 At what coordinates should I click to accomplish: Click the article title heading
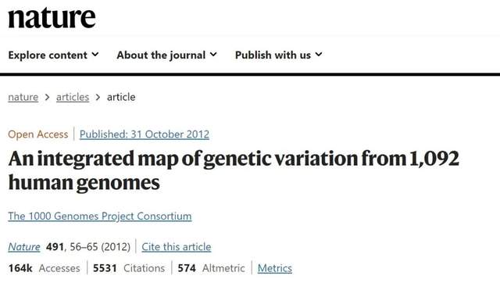pos(234,170)
